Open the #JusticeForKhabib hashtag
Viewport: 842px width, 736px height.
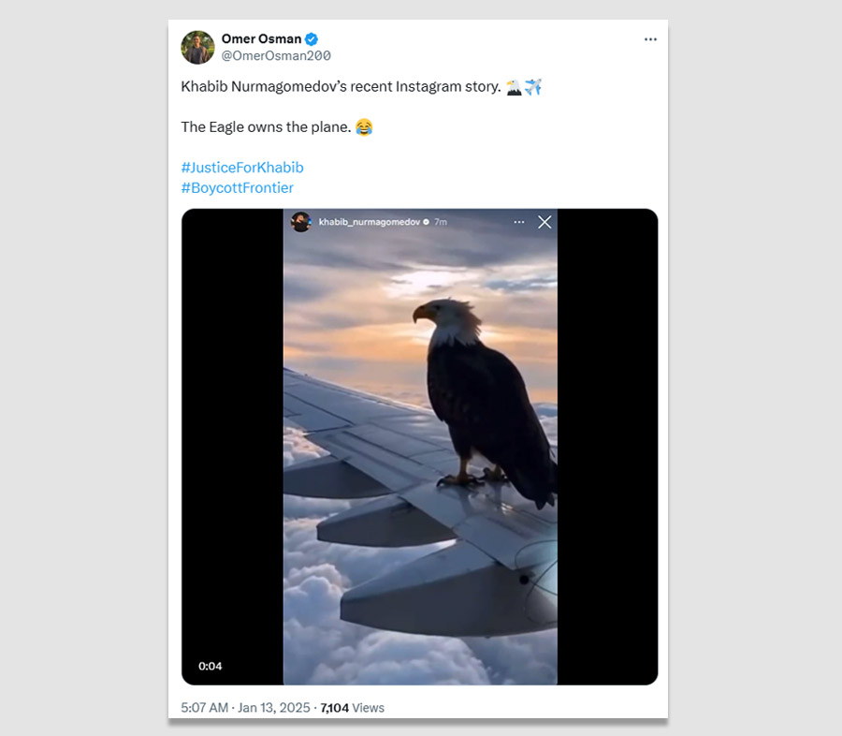click(241, 168)
